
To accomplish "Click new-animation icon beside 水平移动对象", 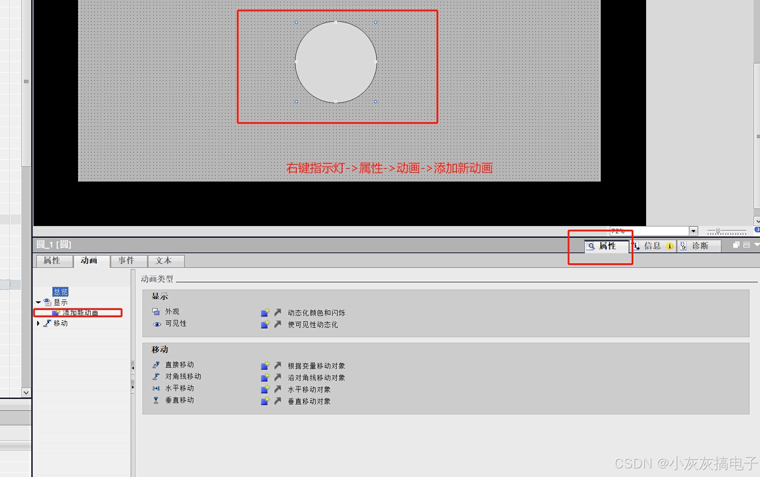I will [265, 389].
